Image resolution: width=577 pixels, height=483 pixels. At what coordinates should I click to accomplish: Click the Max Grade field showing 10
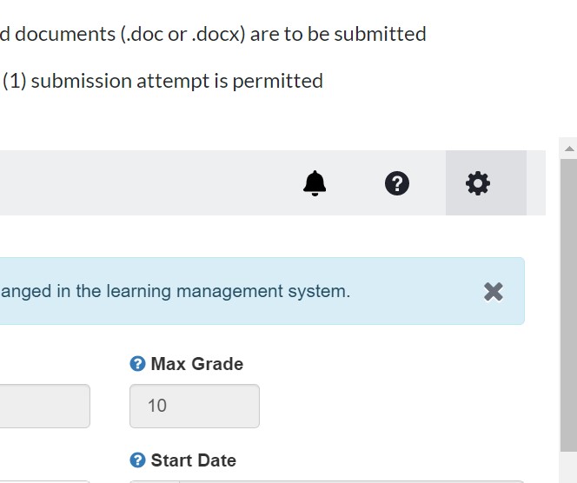(195, 406)
